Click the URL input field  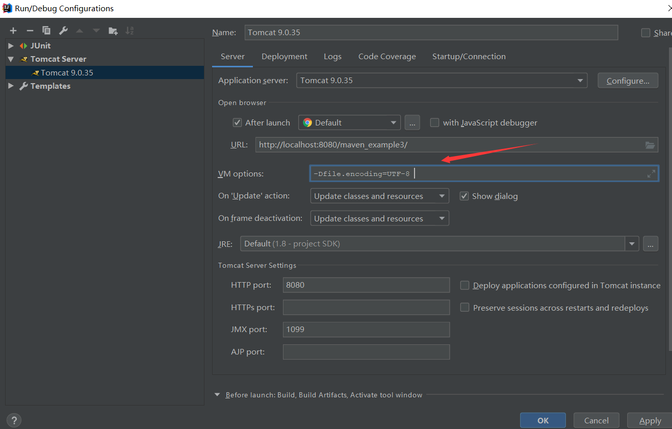click(457, 145)
